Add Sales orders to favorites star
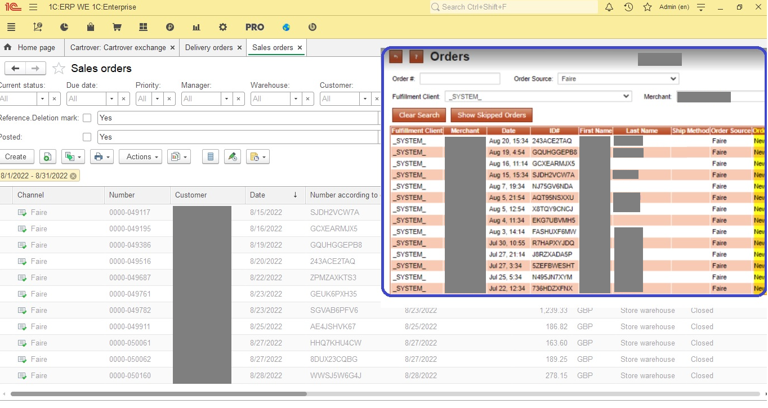This screenshot has height=408, width=768. pos(59,69)
